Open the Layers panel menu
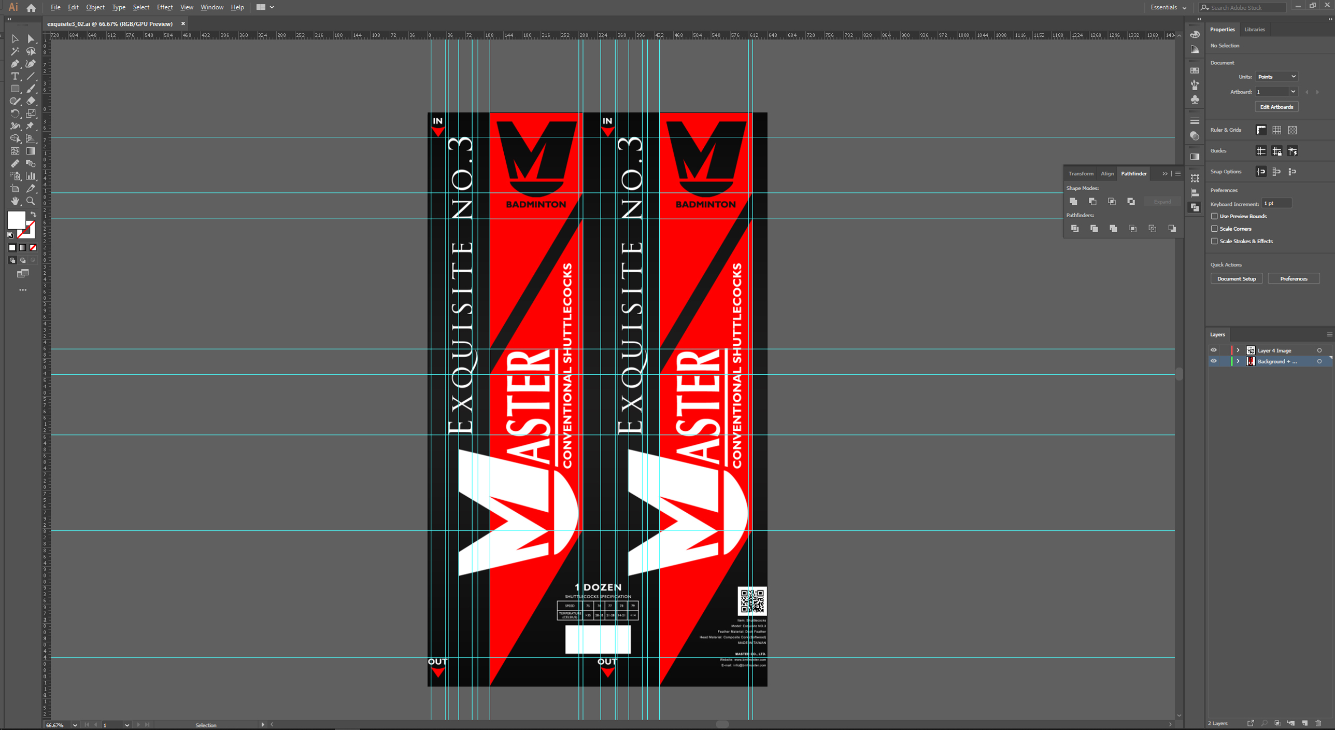This screenshot has width=1335, height=730. click(1329, 334)
